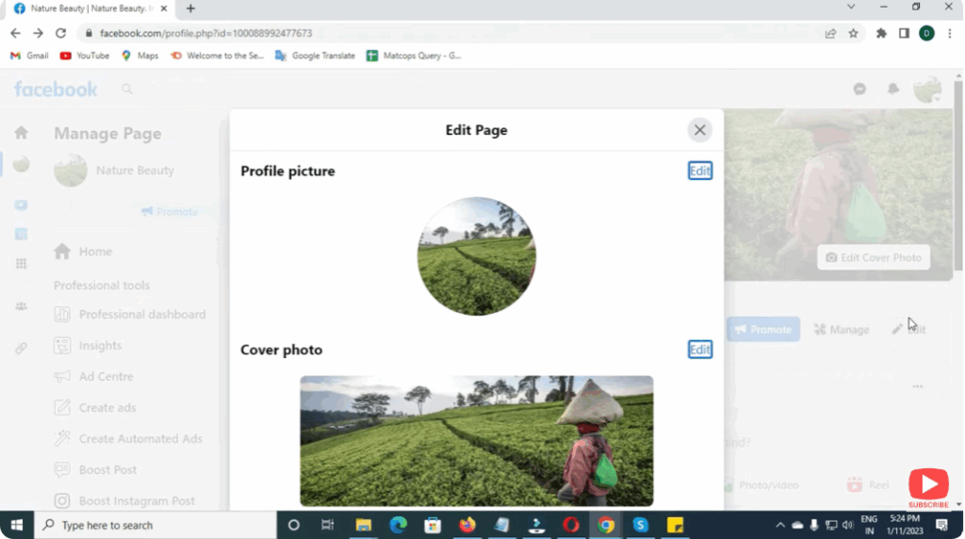Image resolution: width=965 pixels, height=539 pixels.
Task: Click Edit next to Cover photo
Action: click(699, 350)
